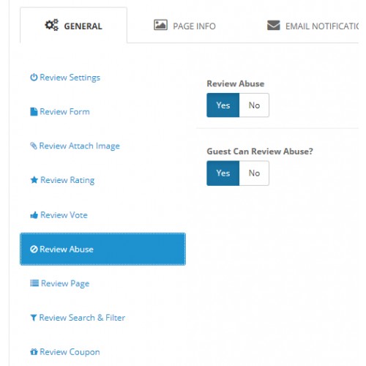Set Review Abuse to No

(254, 105)
